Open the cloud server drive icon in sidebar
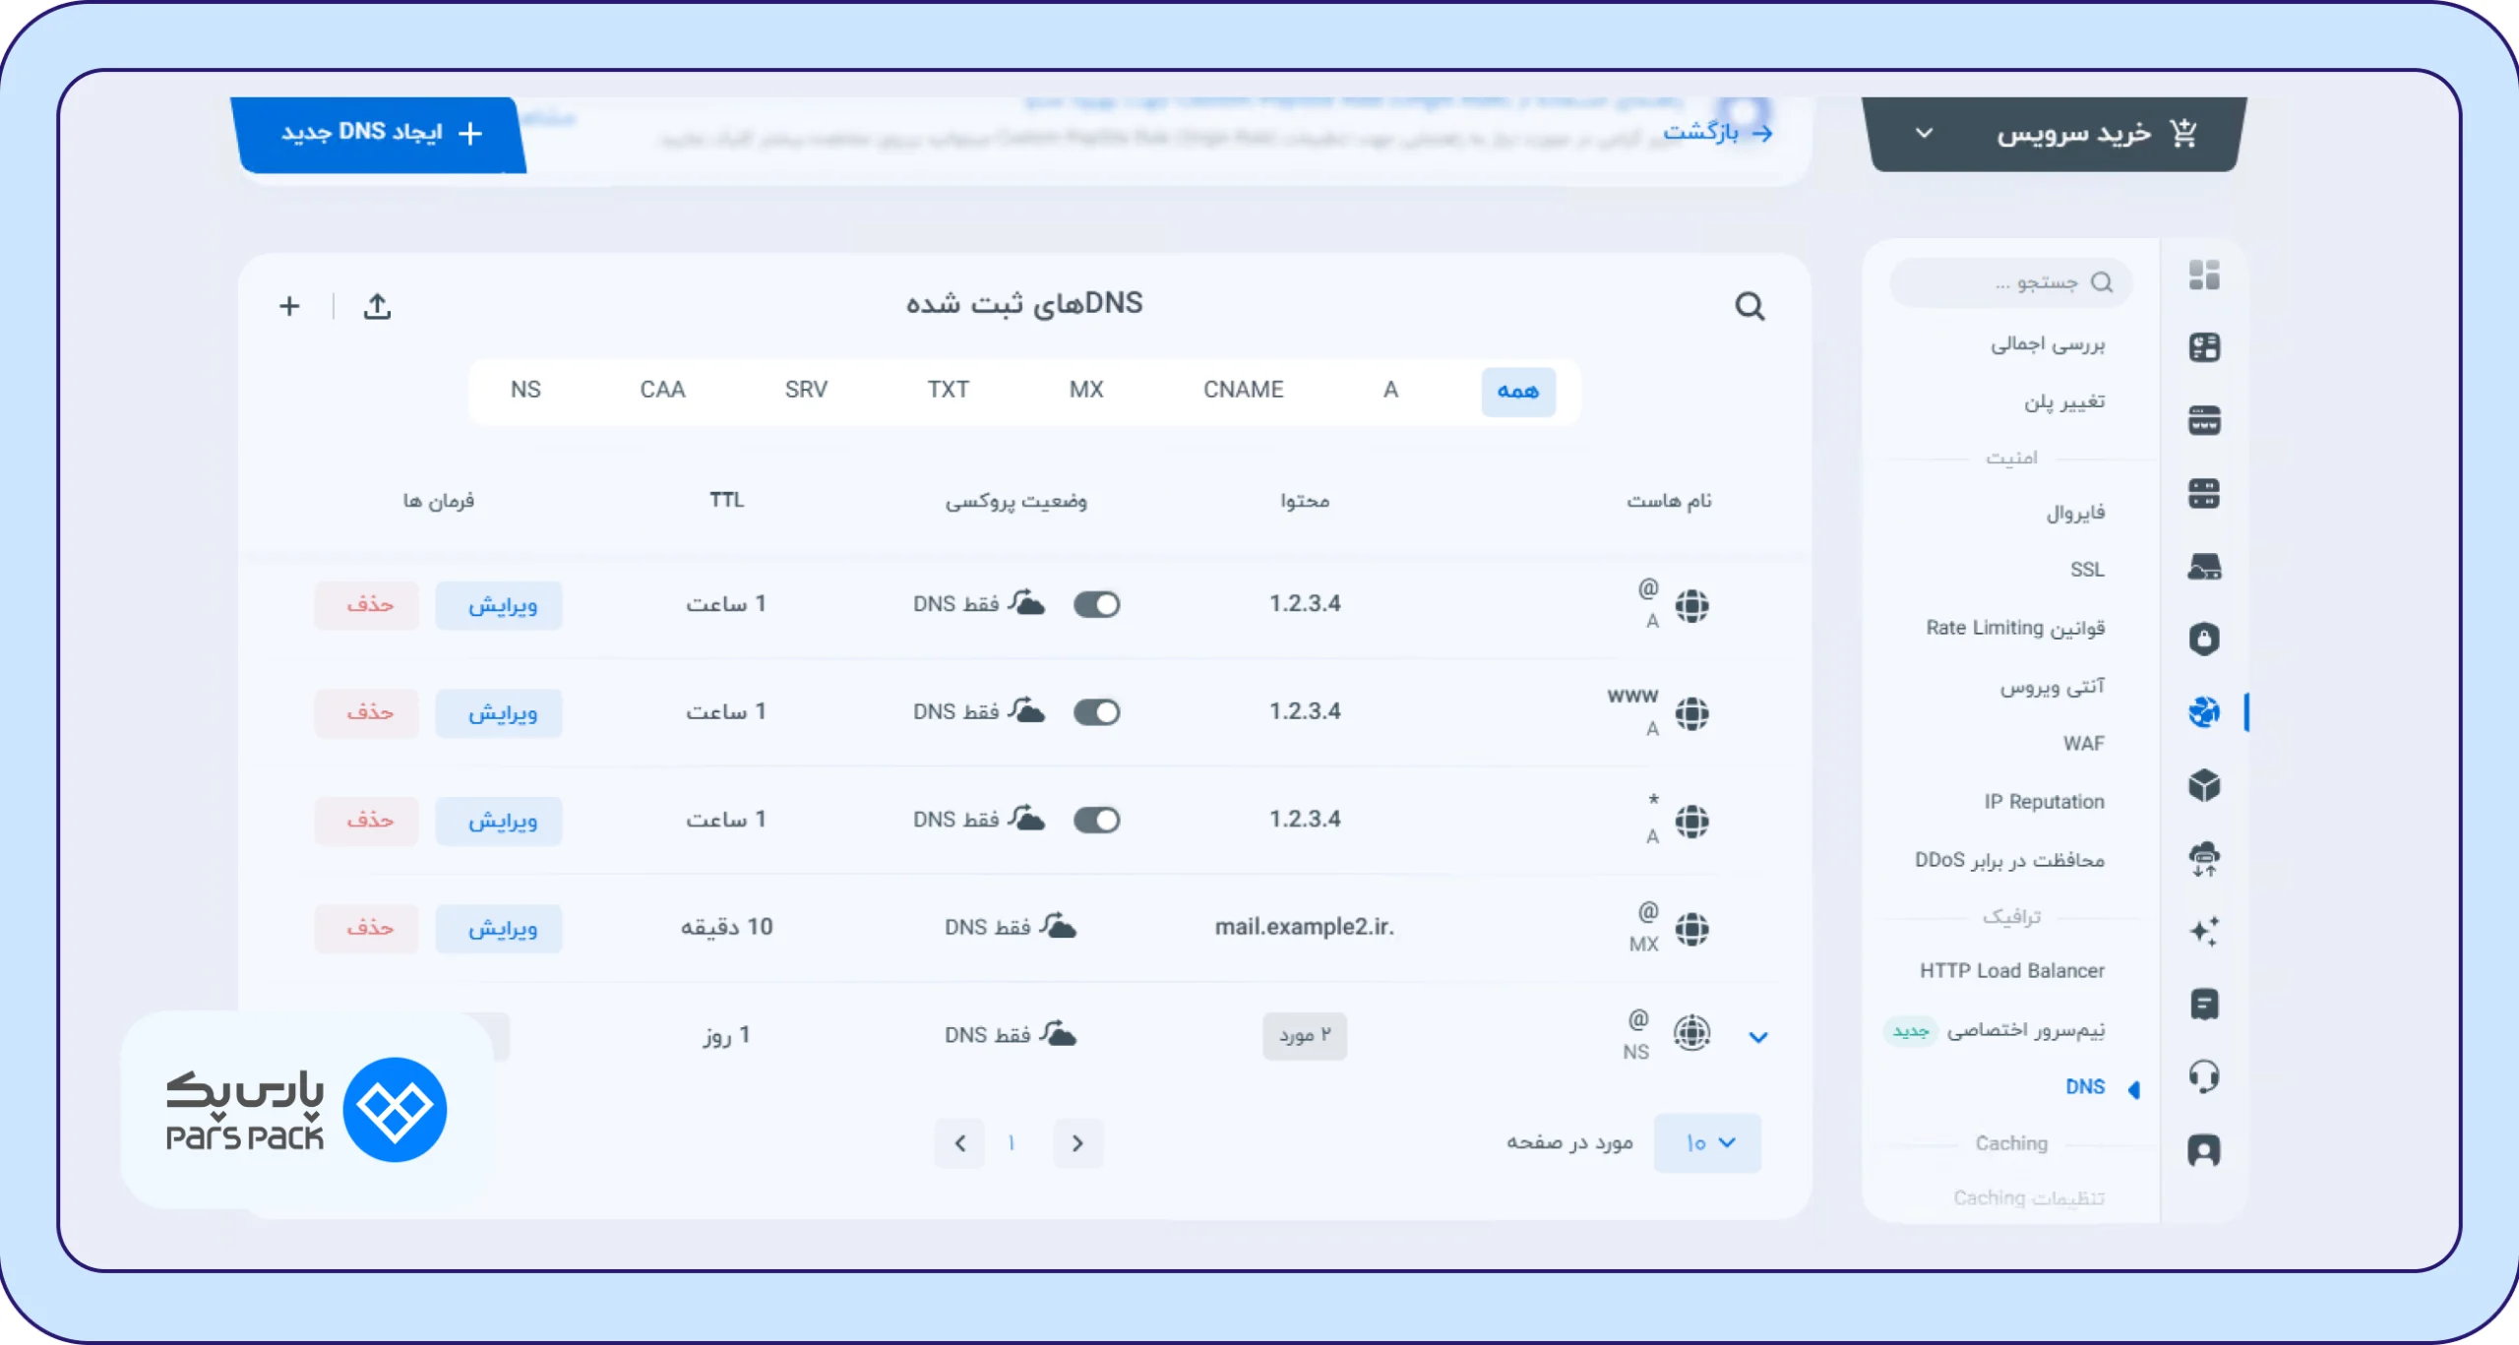This screenshot has width=2519, height=1345. point(2204,566)
